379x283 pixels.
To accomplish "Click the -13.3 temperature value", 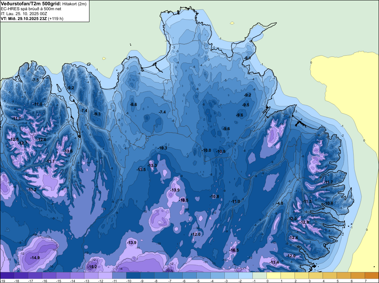I will [152, 165].
